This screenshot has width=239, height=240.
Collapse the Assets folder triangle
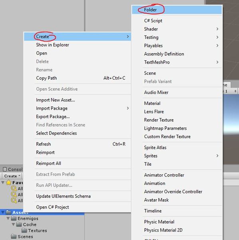(3, 212)
